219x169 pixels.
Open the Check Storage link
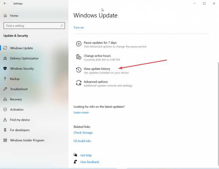83,132
